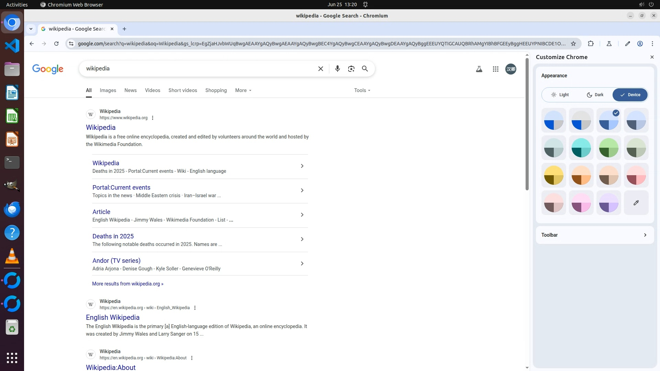Viewport: 660px width, 371px height.
Task: Expand the More search filters dropdown
Action: tap(243, 90)
